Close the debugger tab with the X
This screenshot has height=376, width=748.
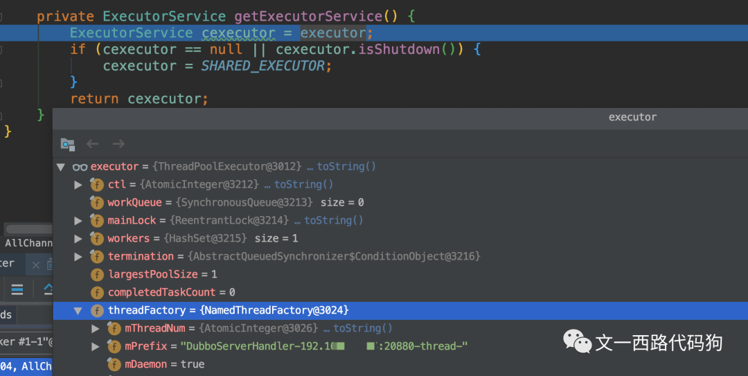pos(36,265)
